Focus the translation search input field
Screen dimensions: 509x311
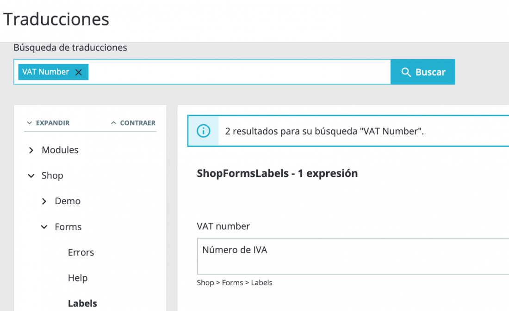click(239, 72)
